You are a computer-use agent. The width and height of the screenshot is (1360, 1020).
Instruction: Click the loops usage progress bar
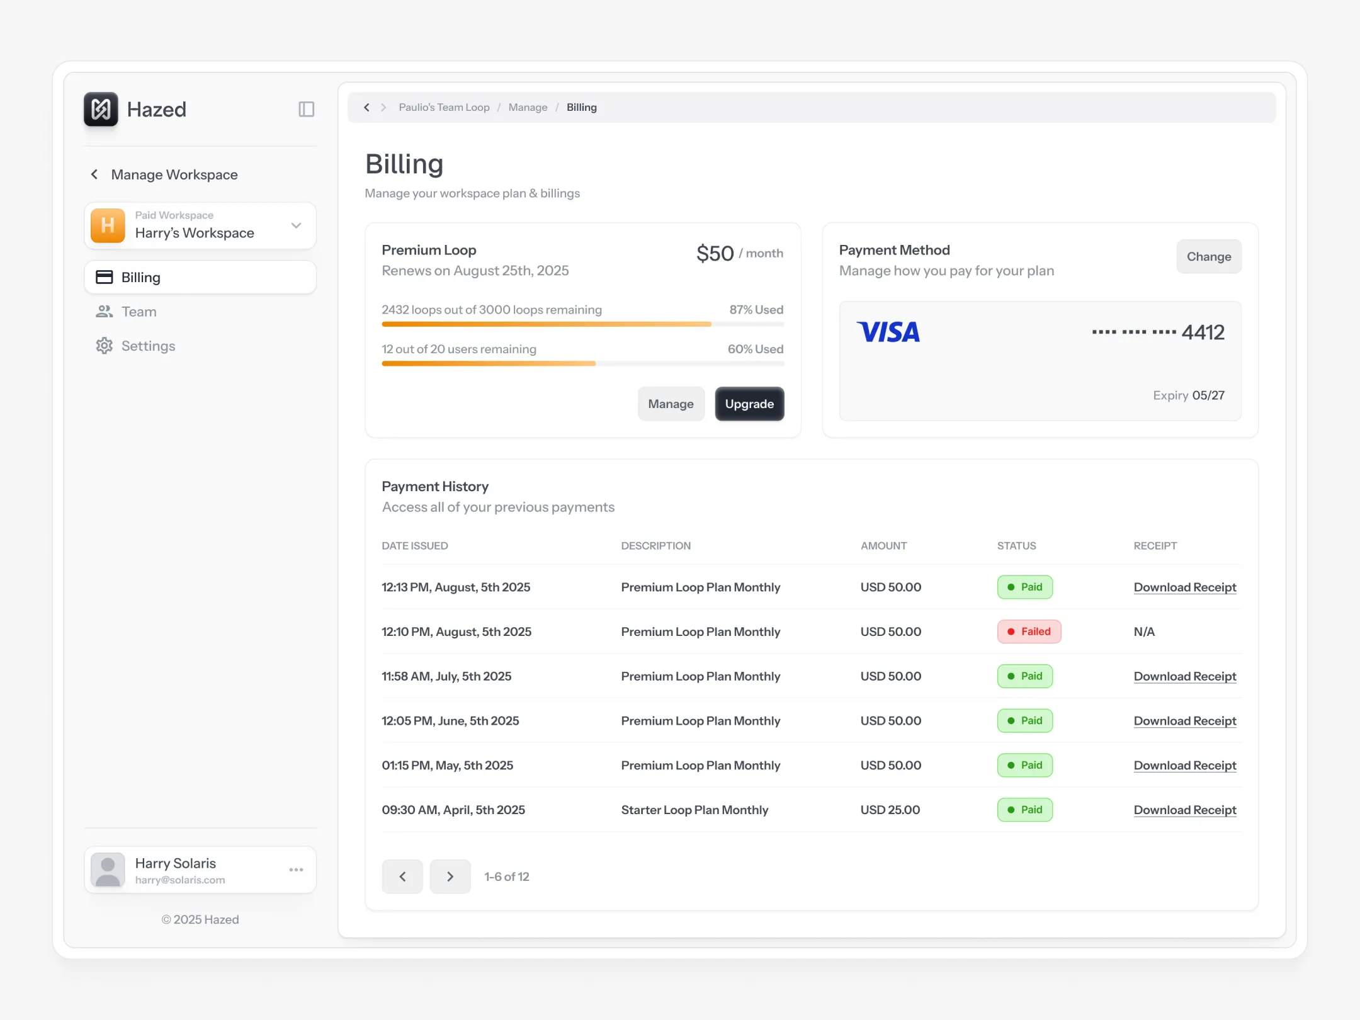[582, 324]
